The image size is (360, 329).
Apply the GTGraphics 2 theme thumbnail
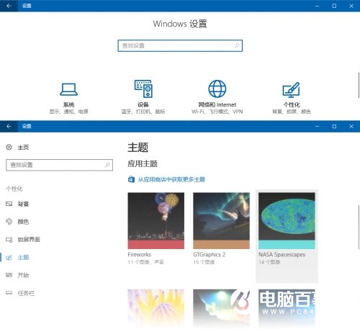coord(221,220)
